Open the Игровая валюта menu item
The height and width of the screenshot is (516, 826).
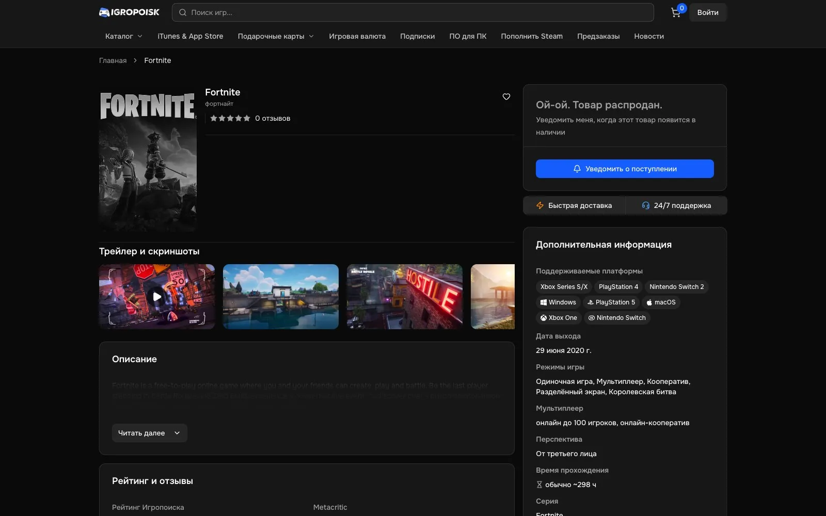click(357, 36)
